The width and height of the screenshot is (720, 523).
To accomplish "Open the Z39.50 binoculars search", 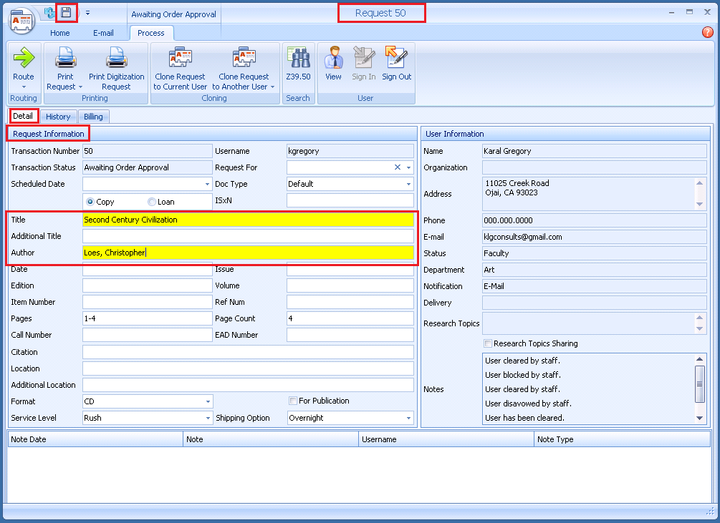I will [x=298, y=58].
